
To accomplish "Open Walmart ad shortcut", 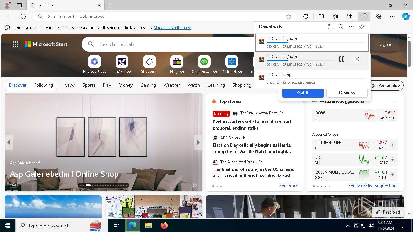I will (x=231, y=64).
